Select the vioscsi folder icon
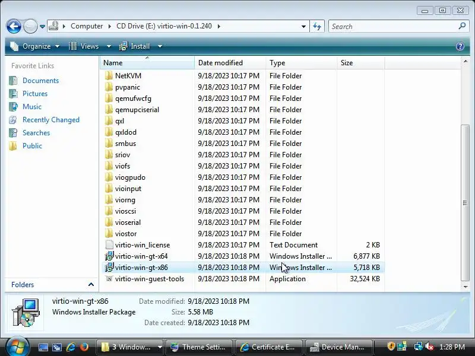The image size is (475, 356). 109,211
